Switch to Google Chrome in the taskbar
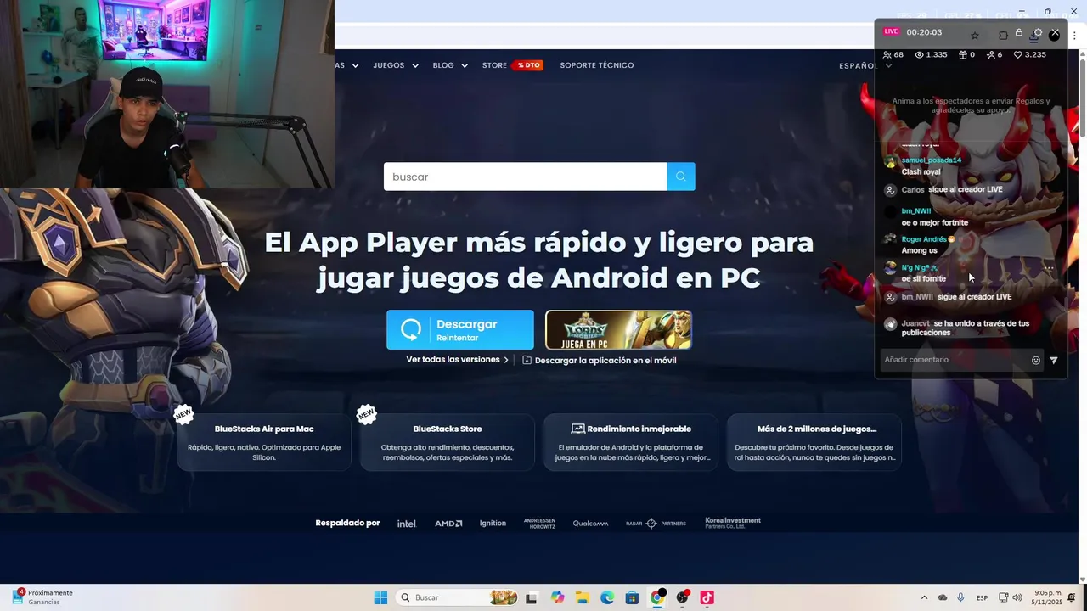Image resolution: width=1087 pixels, height=611 pixels. [657, 597]
